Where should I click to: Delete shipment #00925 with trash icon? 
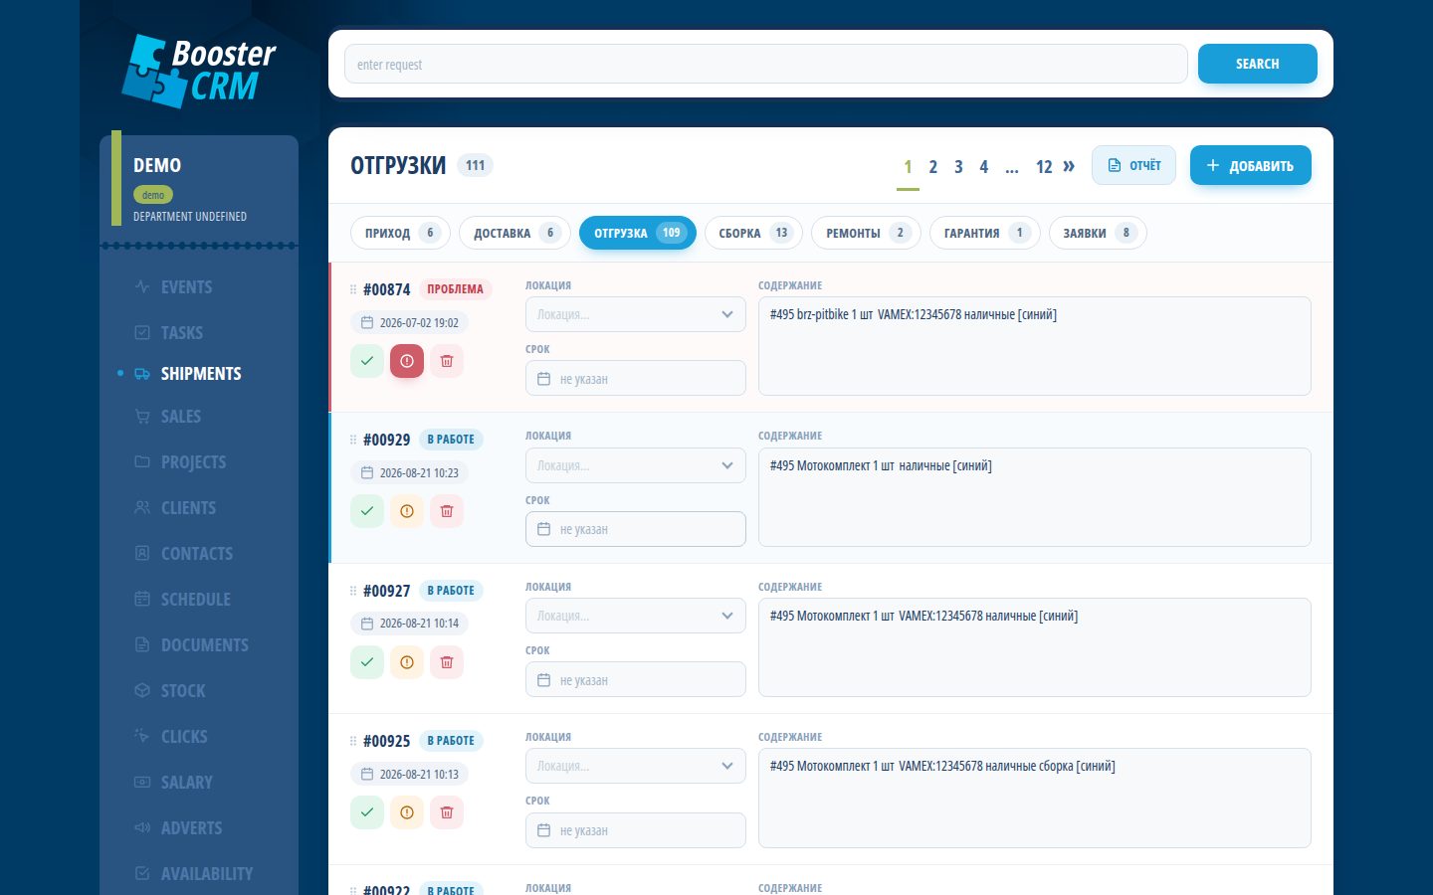tap(447, 812)
